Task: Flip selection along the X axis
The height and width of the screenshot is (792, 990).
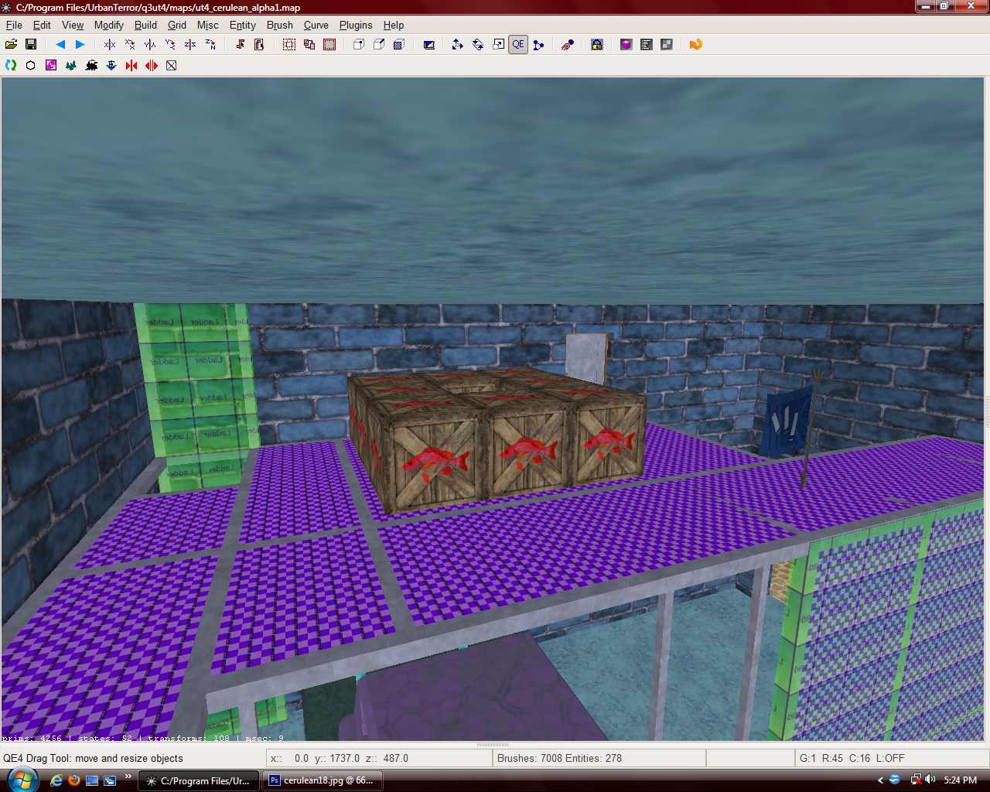Action: click(x=110, y=45)
